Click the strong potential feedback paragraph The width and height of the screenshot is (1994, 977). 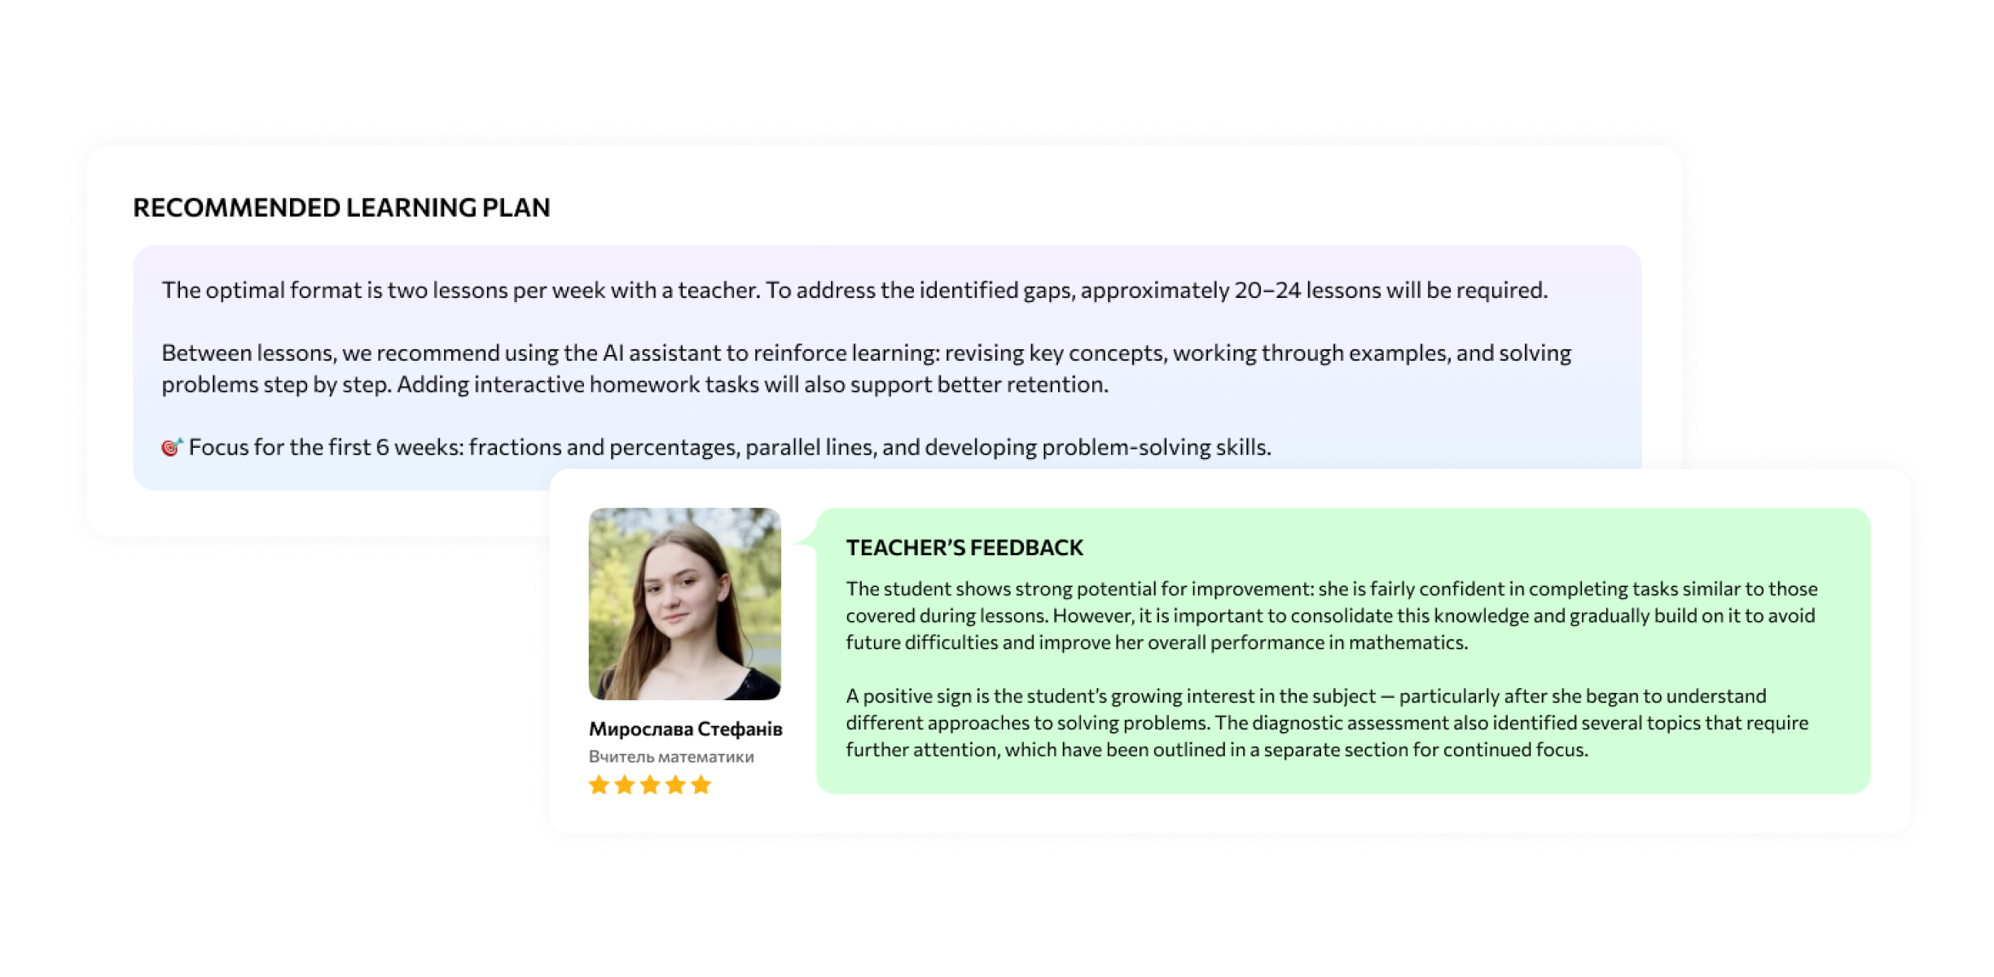tap(1331, 616)
